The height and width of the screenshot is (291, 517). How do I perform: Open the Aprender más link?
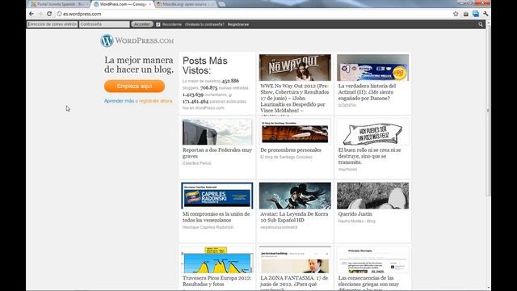(119, 101)
